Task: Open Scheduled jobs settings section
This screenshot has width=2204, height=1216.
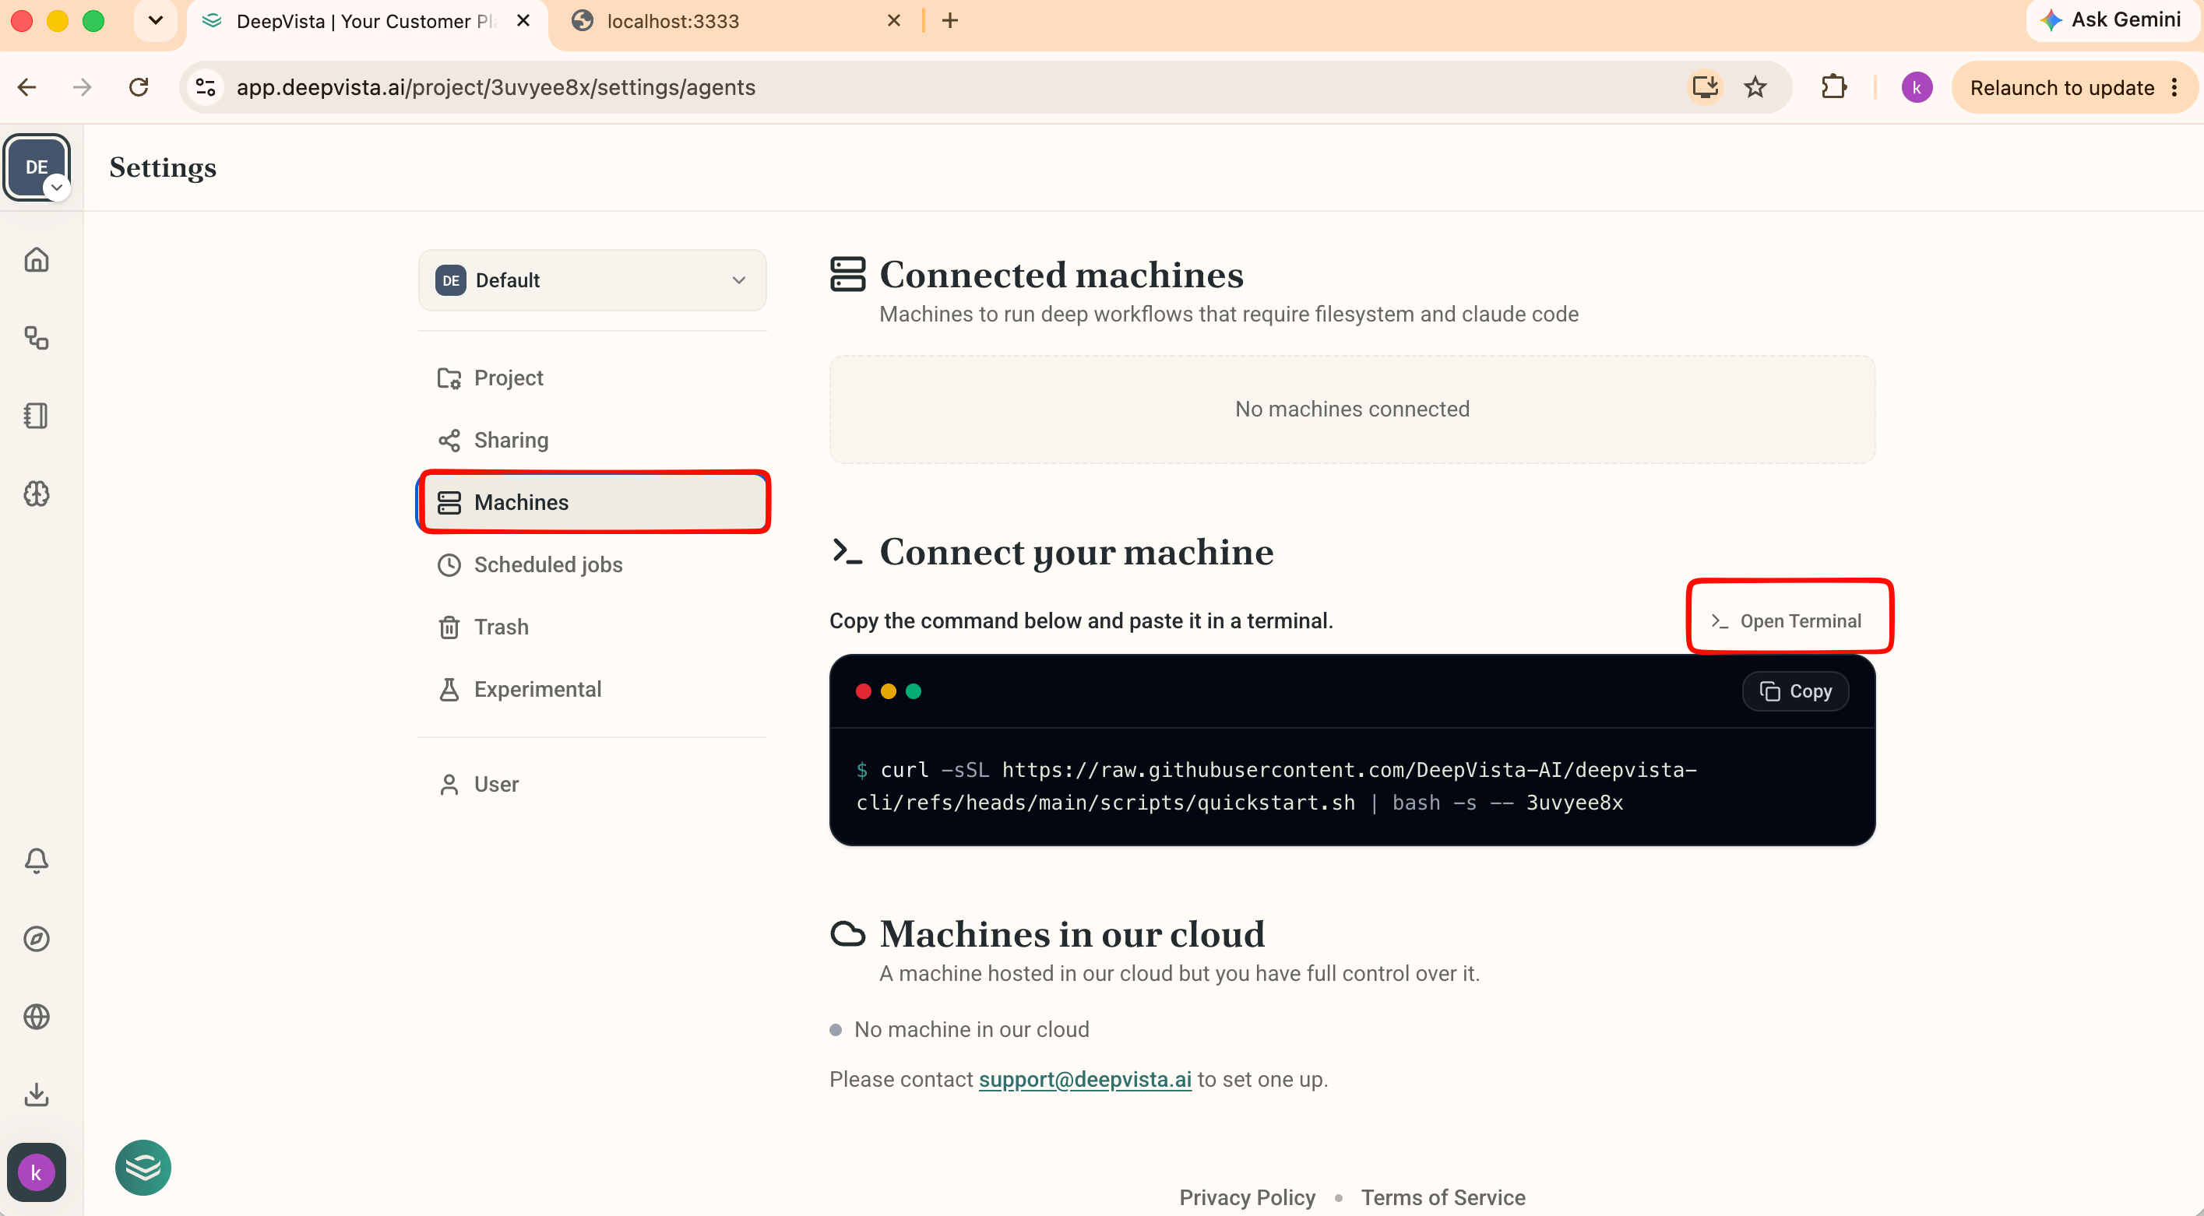Action: [592, 564]
